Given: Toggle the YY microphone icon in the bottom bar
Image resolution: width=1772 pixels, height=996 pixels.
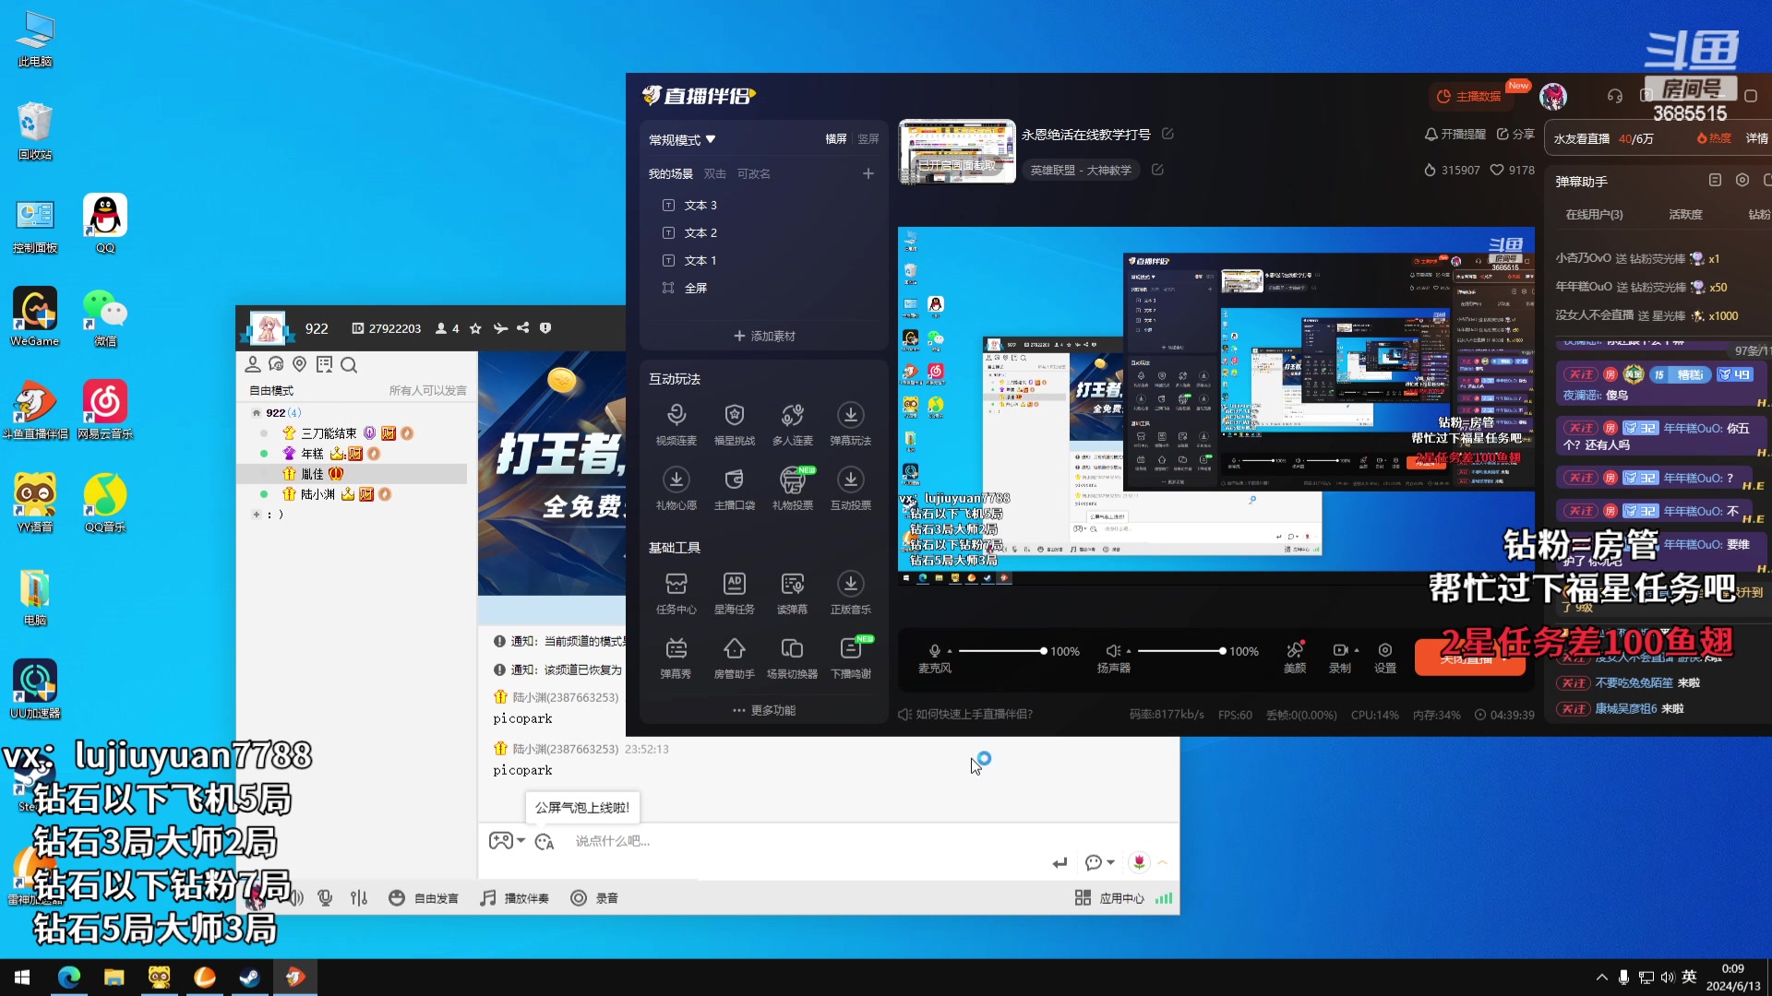Looking at the screenshot, I should point(325,897).
